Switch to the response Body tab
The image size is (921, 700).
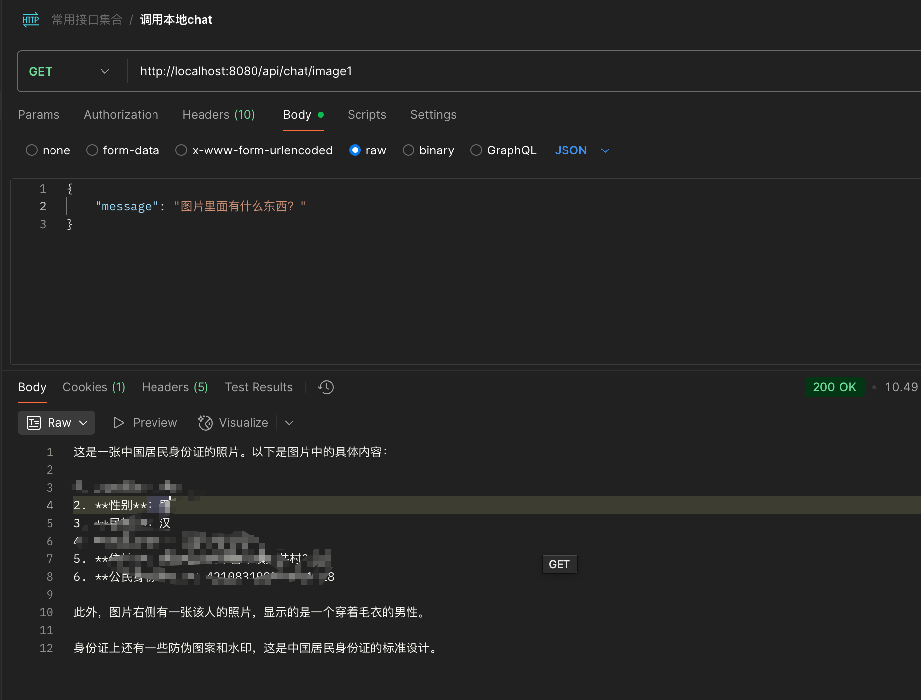(32, 387)
